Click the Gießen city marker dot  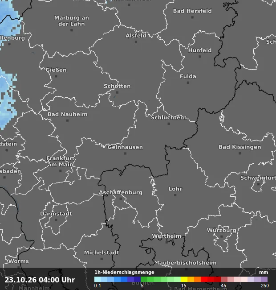[x=56, y=76]
